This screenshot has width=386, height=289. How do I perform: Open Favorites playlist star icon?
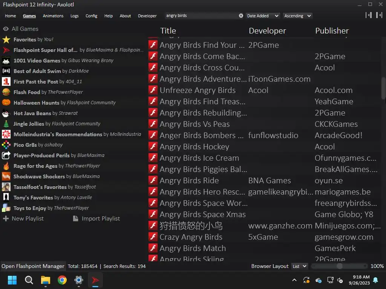pyautogui.click(x=6, y=39)
